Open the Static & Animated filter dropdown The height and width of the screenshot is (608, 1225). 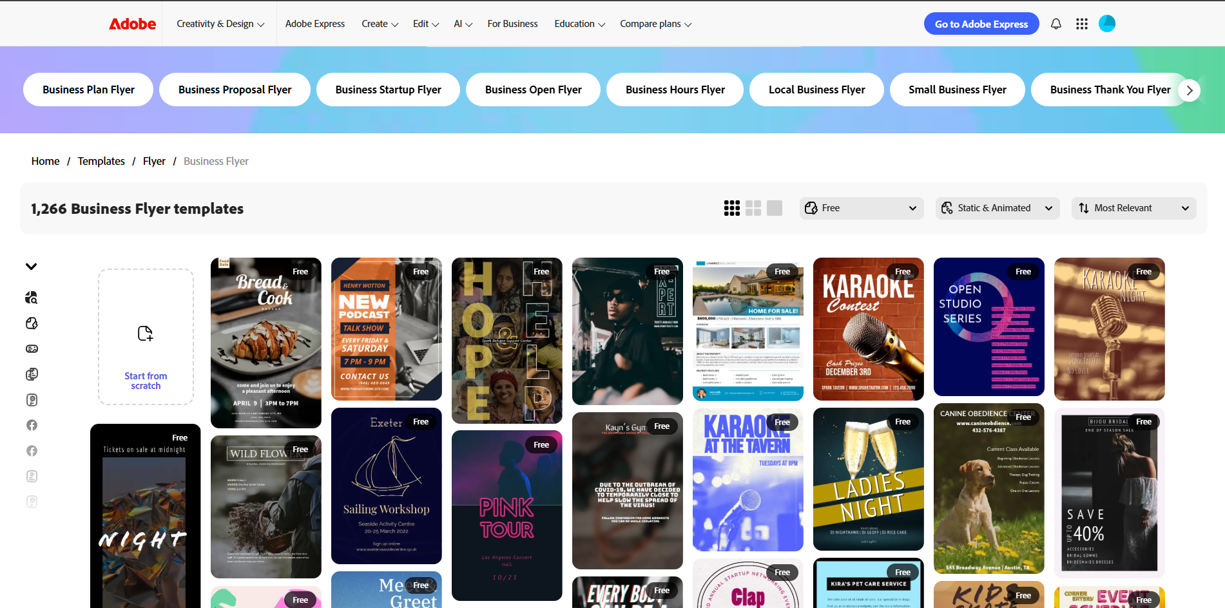(x=997, y=208)
